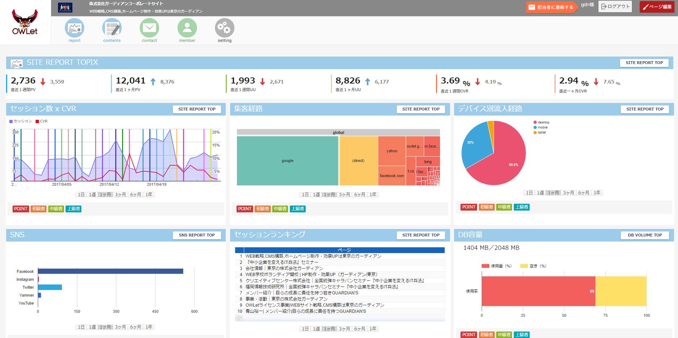Image resolution: width=678 pixels, height=338 pixels.
Task: Select 1週 range under the traffic source treemap
Action: pyautogui.click(x=316, y=195)
